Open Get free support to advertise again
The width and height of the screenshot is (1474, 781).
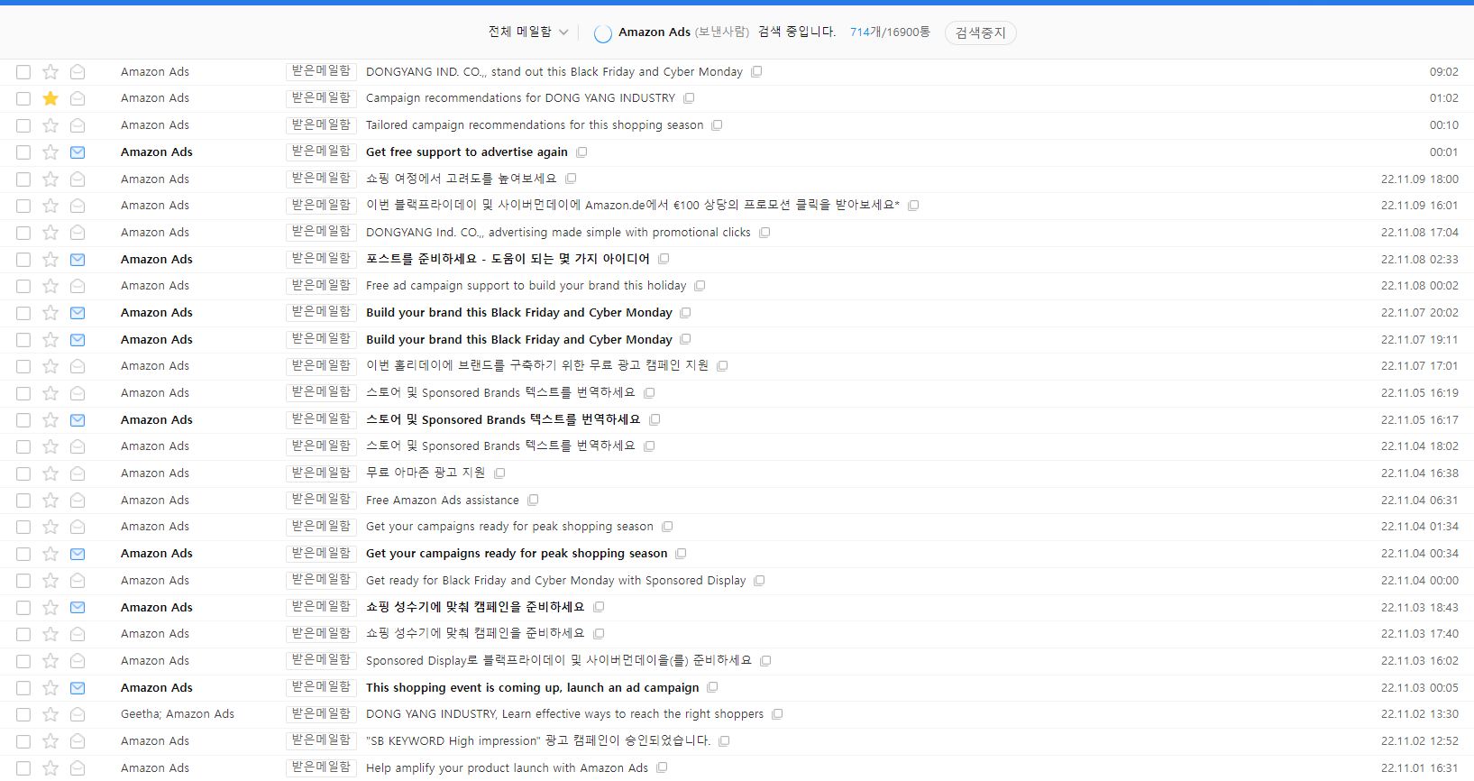coord(467,152)
